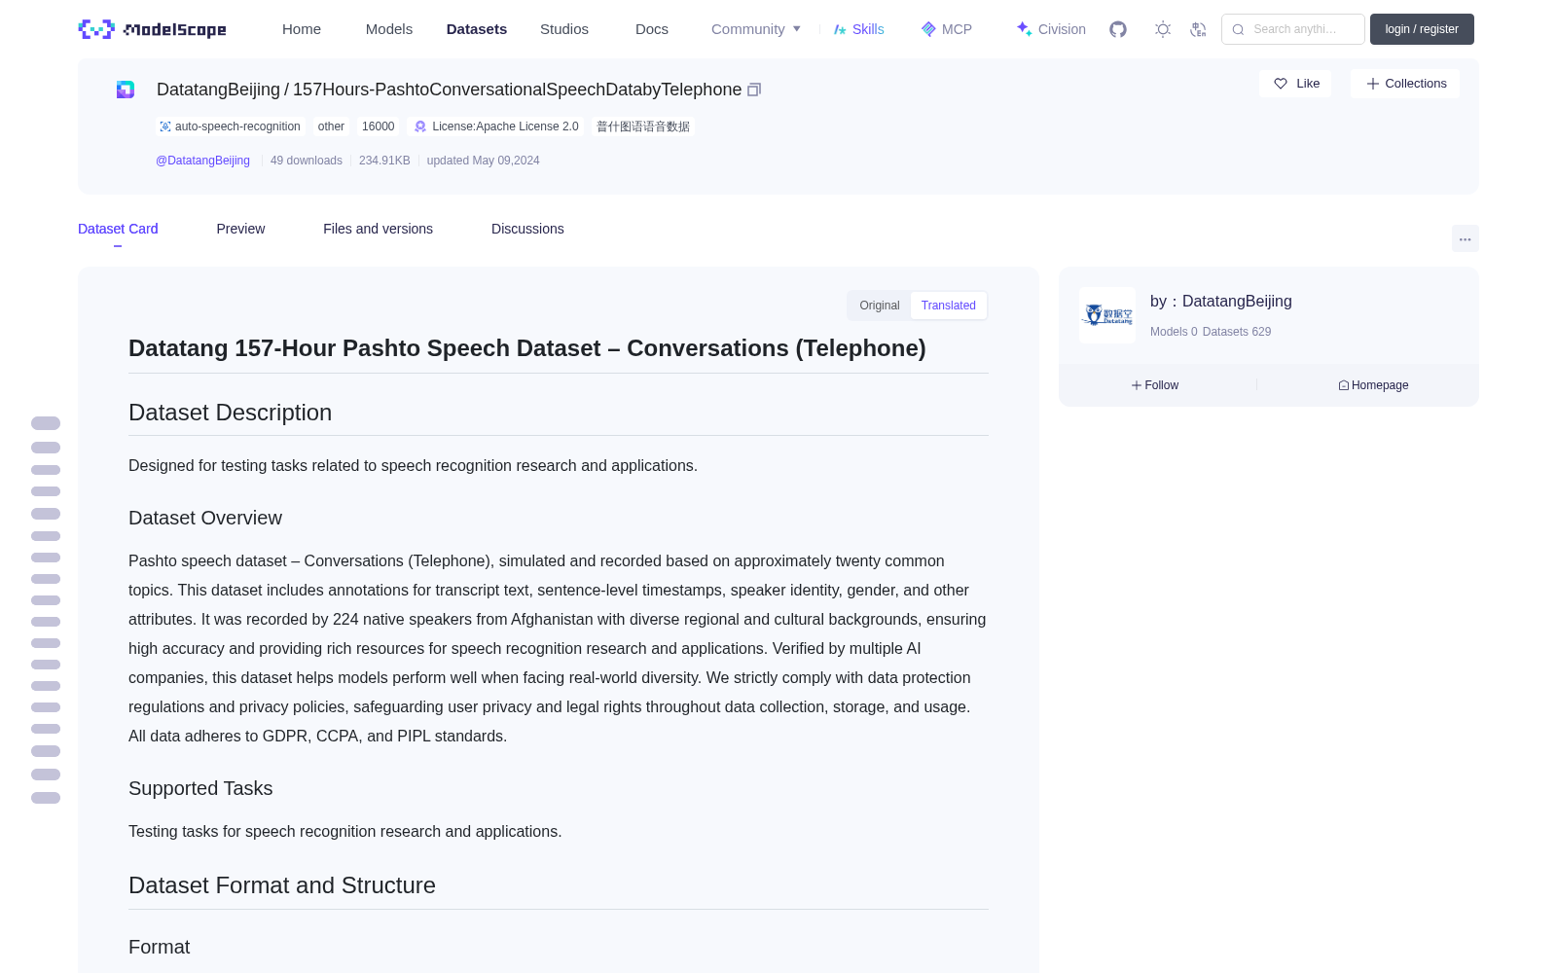This screenshot has height=973, width=1557.
Task: Click the Datatang organization logo thumbnail
Action: coord(1107,315)
